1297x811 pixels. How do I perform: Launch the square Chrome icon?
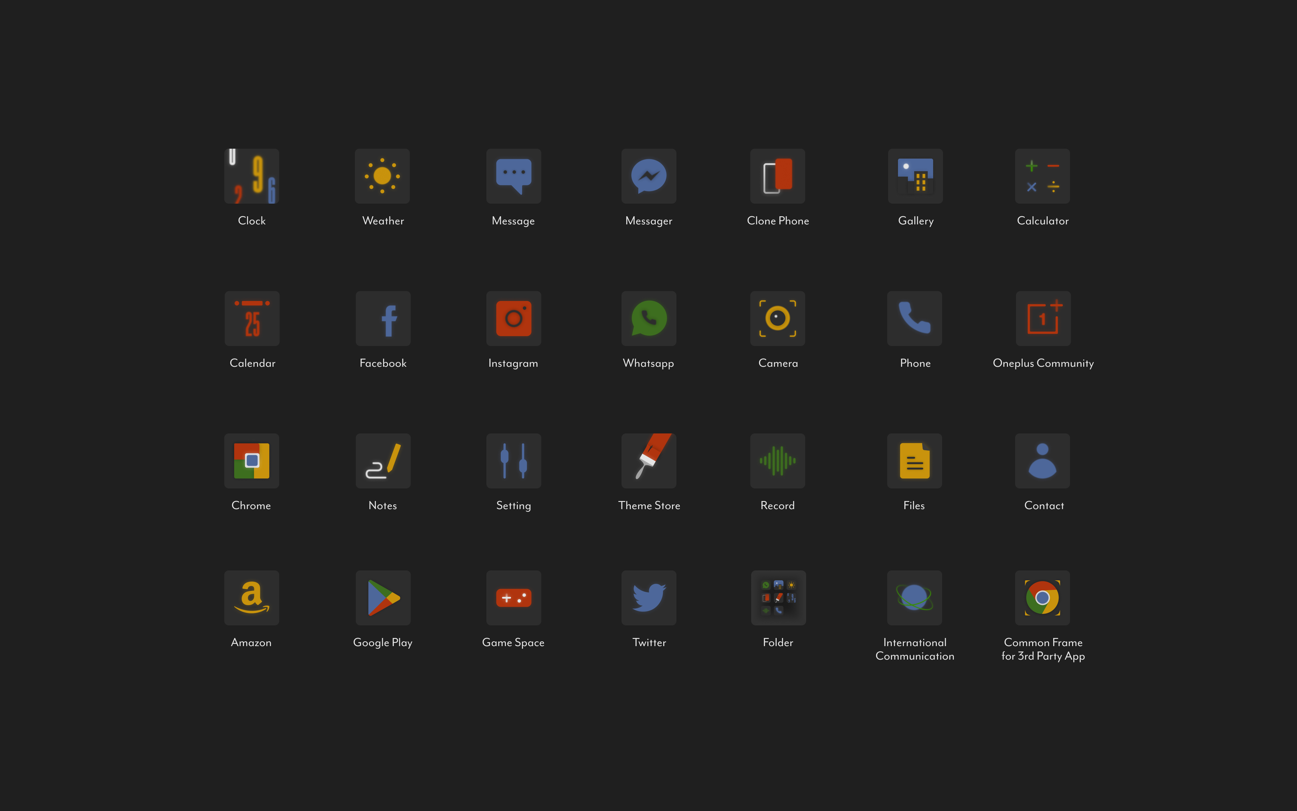click(251, 461)
